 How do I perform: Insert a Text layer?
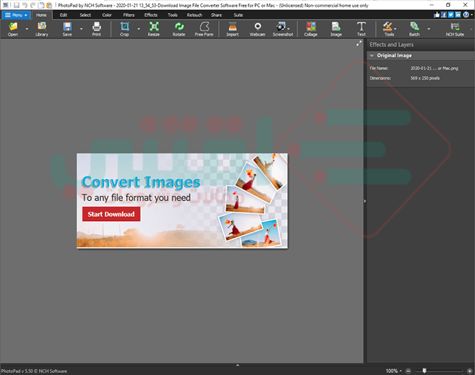(x=361, y=29)
